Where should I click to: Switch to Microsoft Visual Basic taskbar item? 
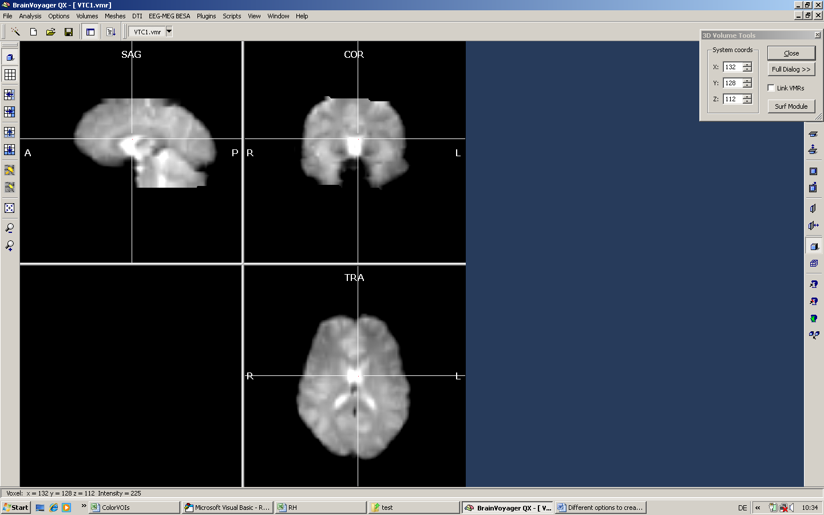pyautogui.click(x=228, y=508)
